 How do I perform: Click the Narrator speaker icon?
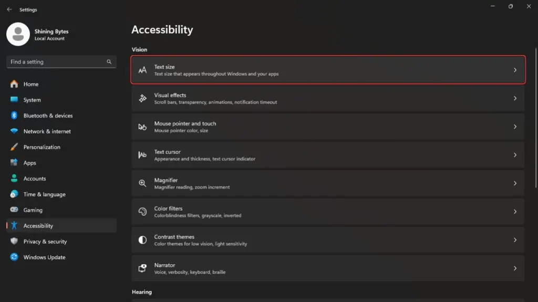pos(142,268)
